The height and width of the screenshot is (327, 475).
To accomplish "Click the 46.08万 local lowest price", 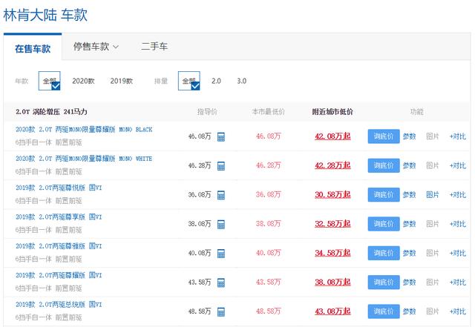I will click(x=269, y=136).
